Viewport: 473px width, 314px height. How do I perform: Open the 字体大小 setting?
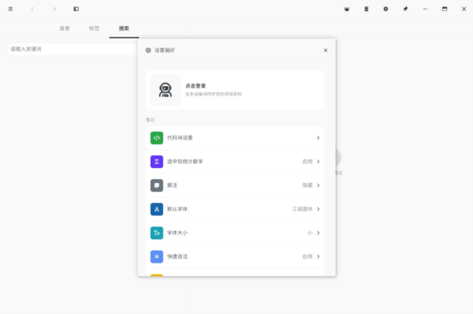click(235, 233)
